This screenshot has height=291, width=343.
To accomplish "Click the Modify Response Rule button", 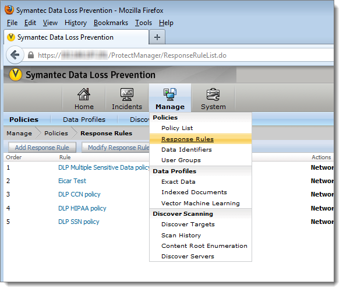I will tap(116, 148).
